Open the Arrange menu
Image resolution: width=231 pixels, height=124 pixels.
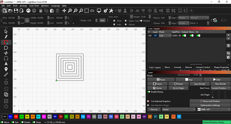(x=23, y=6)
